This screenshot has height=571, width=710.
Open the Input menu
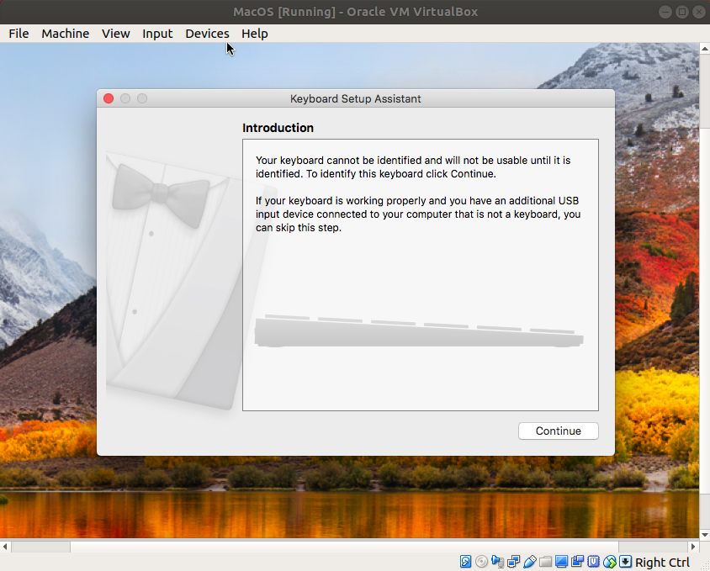pos(157,34)
